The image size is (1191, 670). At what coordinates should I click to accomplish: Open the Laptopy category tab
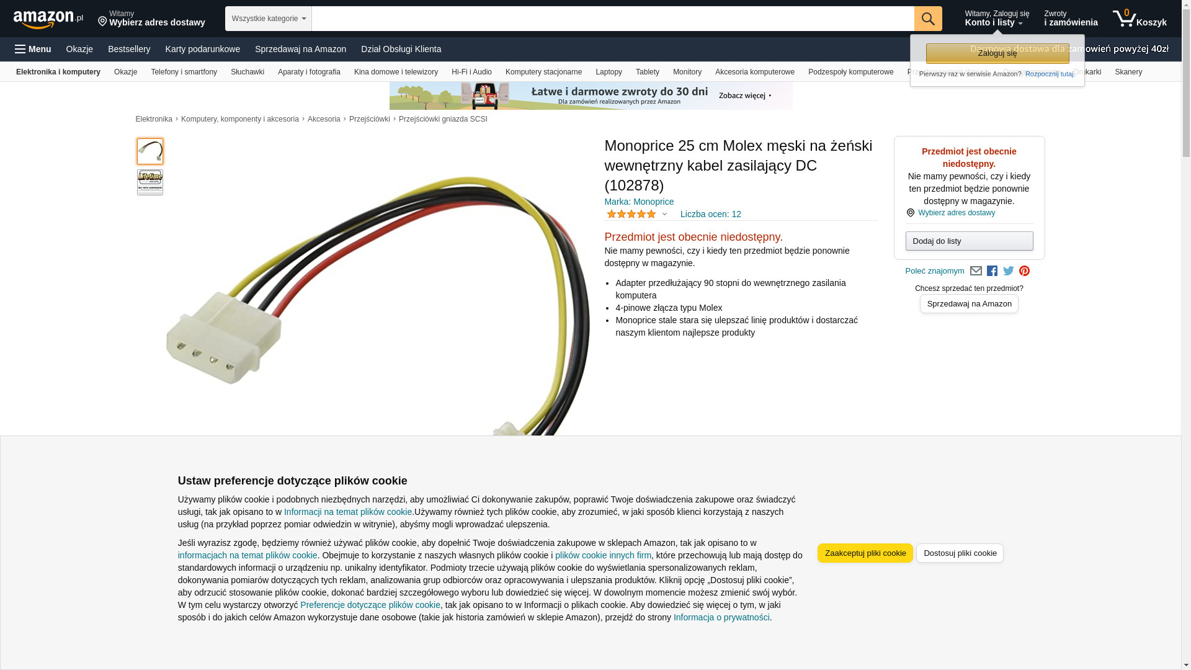pyautogui.click(x=609, y=72)
